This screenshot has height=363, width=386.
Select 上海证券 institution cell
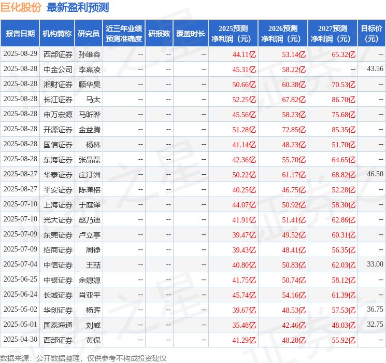[58, 205]
